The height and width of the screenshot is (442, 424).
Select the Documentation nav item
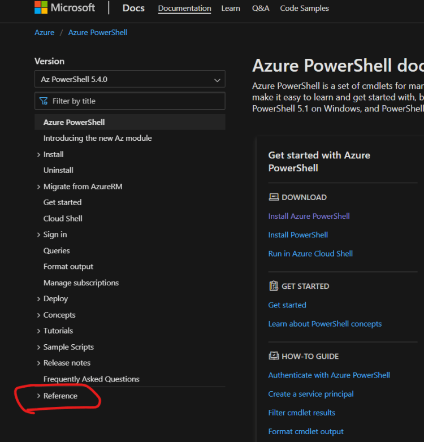tap(184, 8)
